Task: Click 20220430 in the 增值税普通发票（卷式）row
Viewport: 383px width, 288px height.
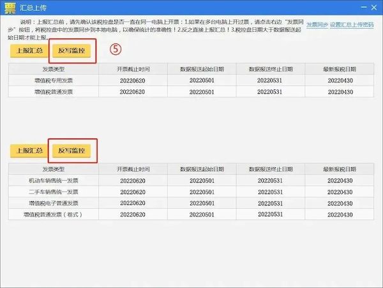Action: tap(340, 215)
